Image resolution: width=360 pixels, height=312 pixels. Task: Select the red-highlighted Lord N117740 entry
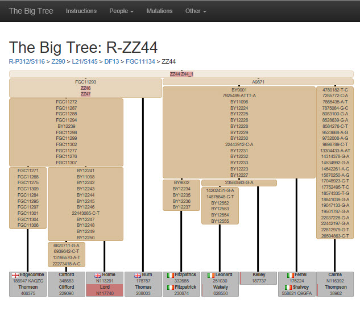click(x=105, y=290)
